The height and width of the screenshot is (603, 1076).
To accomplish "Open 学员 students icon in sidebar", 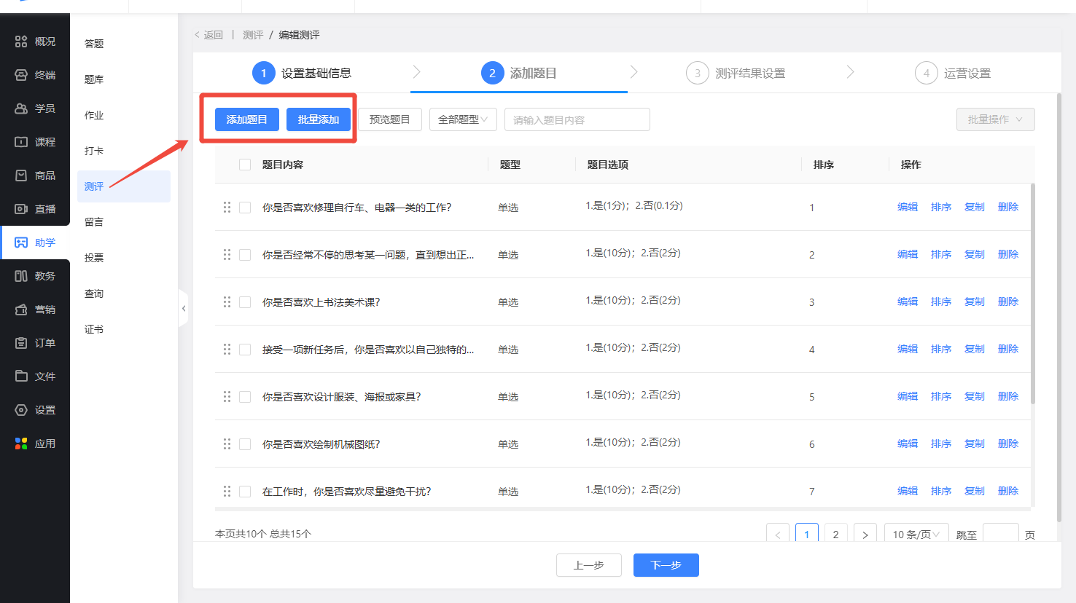I will coord(21,109).
